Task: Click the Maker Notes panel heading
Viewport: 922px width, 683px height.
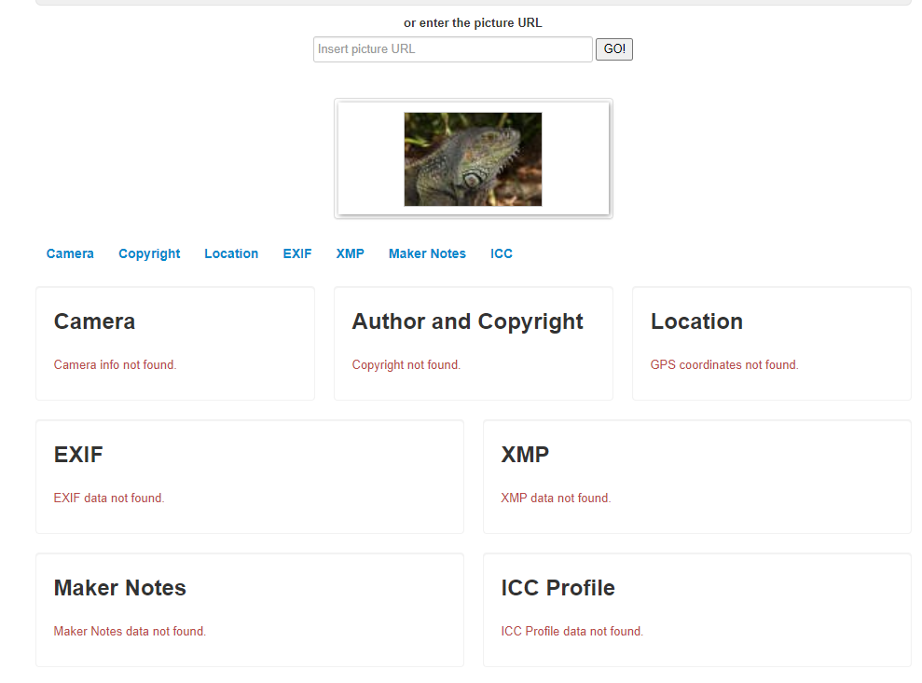Action: [120, 588]
